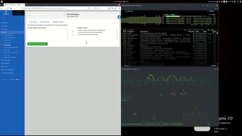The width and height of the screenshot is (242, 136).
Task: Open Custom Commands under Tools
Action: [x=9, y=38]
